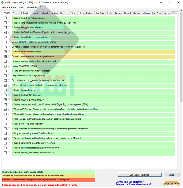Check 'Disable the publishing of user activities'

(x=5, y=37)
